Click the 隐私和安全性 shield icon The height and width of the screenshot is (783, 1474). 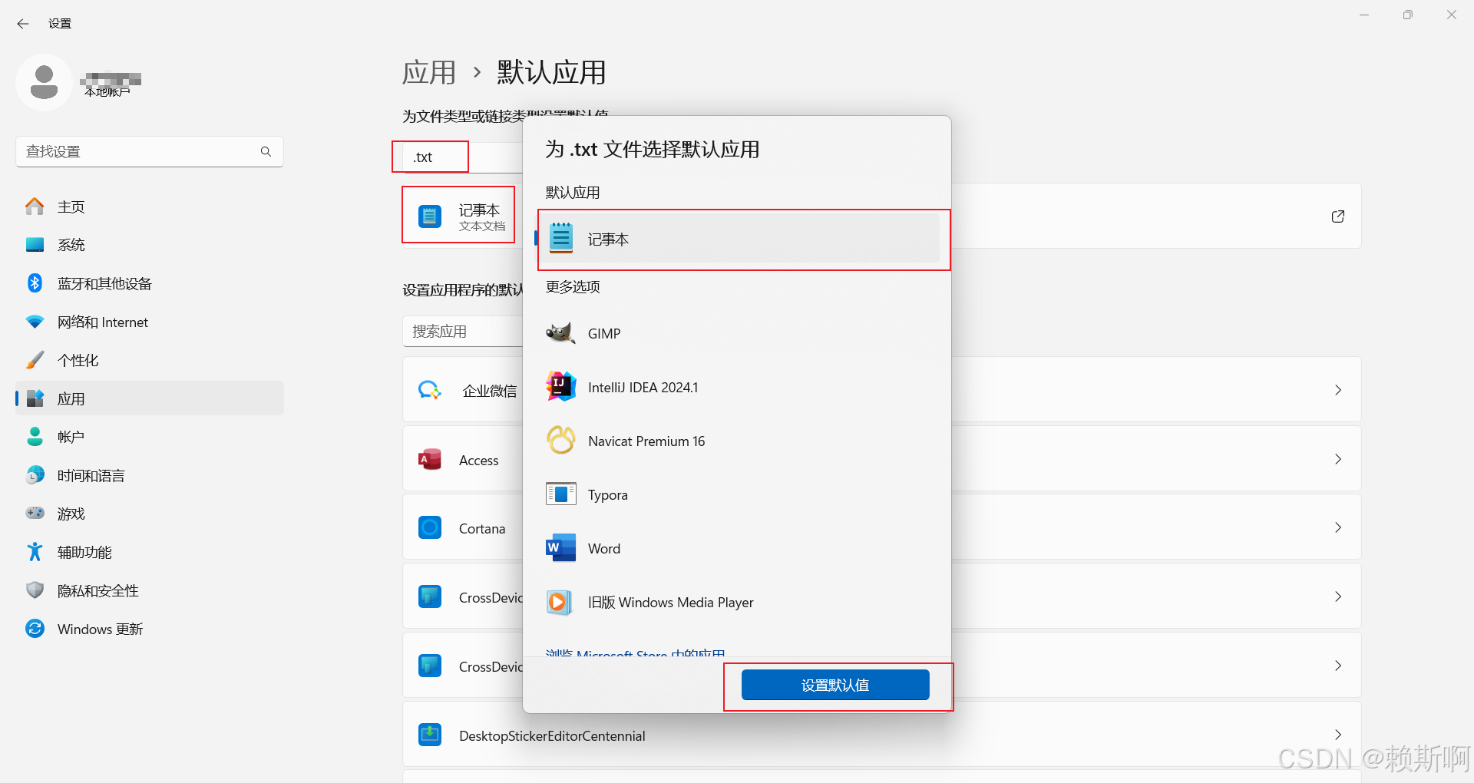[35, 590]
